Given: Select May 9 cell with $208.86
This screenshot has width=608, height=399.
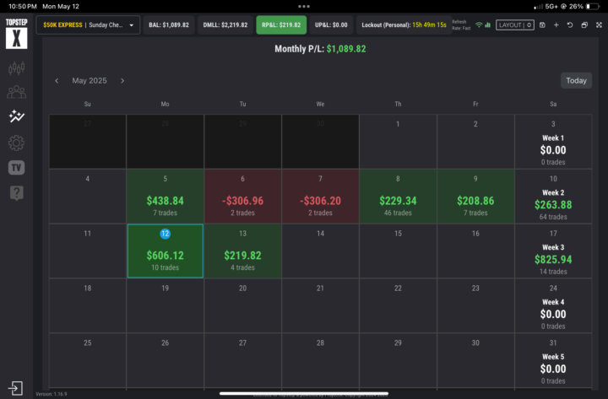Looking at the screenshot, I should coord(475,196).
